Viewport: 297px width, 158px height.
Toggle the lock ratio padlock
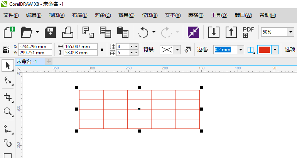click(x=102, y=50)
